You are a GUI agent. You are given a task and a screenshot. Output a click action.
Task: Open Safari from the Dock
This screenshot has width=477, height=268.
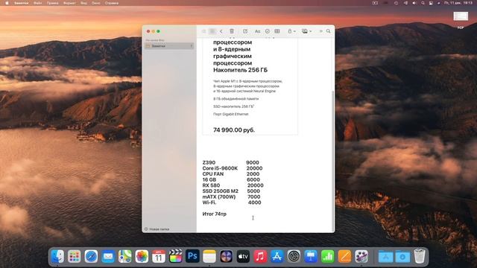coord(91,256)
